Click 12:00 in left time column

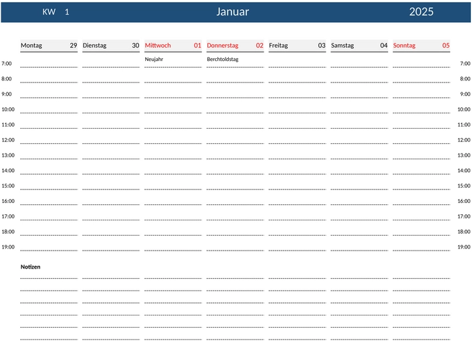click(x=8, y=140)
